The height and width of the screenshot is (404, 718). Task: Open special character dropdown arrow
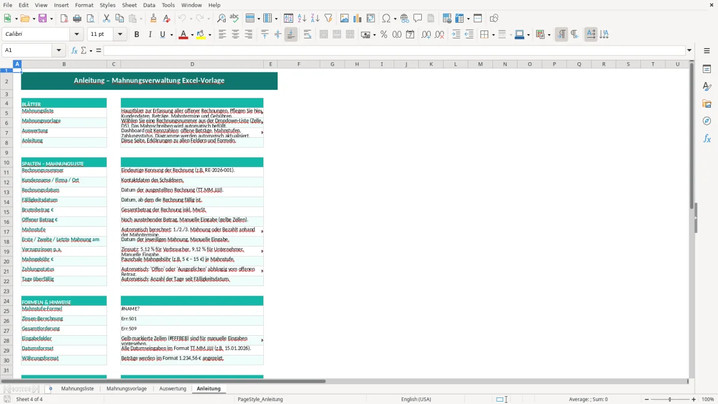point(395,19)
